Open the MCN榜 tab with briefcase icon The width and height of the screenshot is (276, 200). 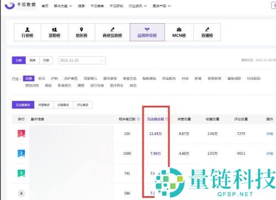tap(179, 33)
